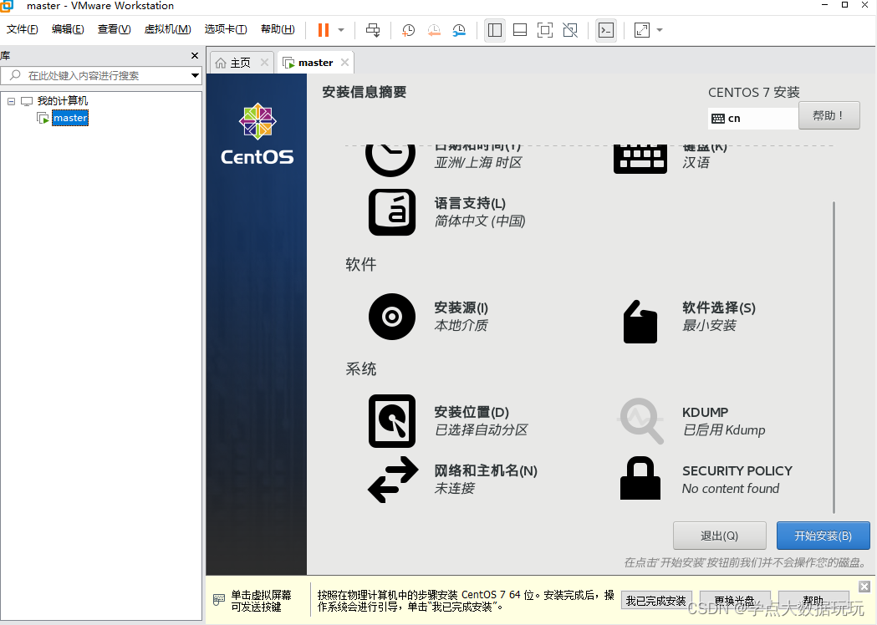
Task: Click the 安装位置 hard disk icon
Action: (x=392, y=421)
